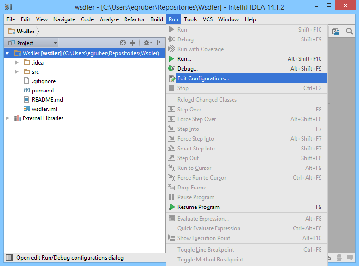Select wsdler.iml in project tree
Image resolution: width=359 pixels, height=266 pixels.
(x=44, y=109)
